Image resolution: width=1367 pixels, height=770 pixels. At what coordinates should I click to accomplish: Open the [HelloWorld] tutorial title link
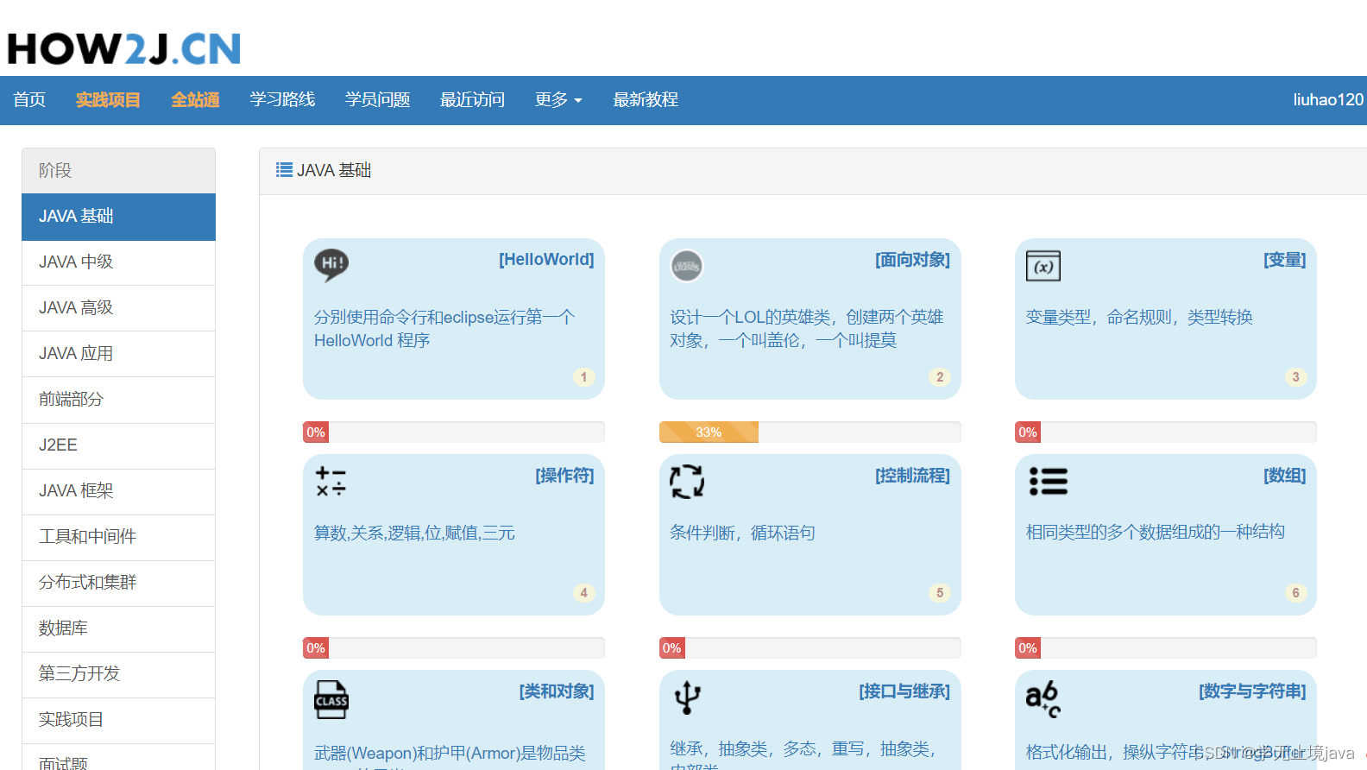546,260
